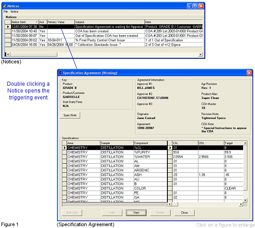The image size is (255, 228).
Task: Click the Area column header
Action: click(x=83, y=143)
